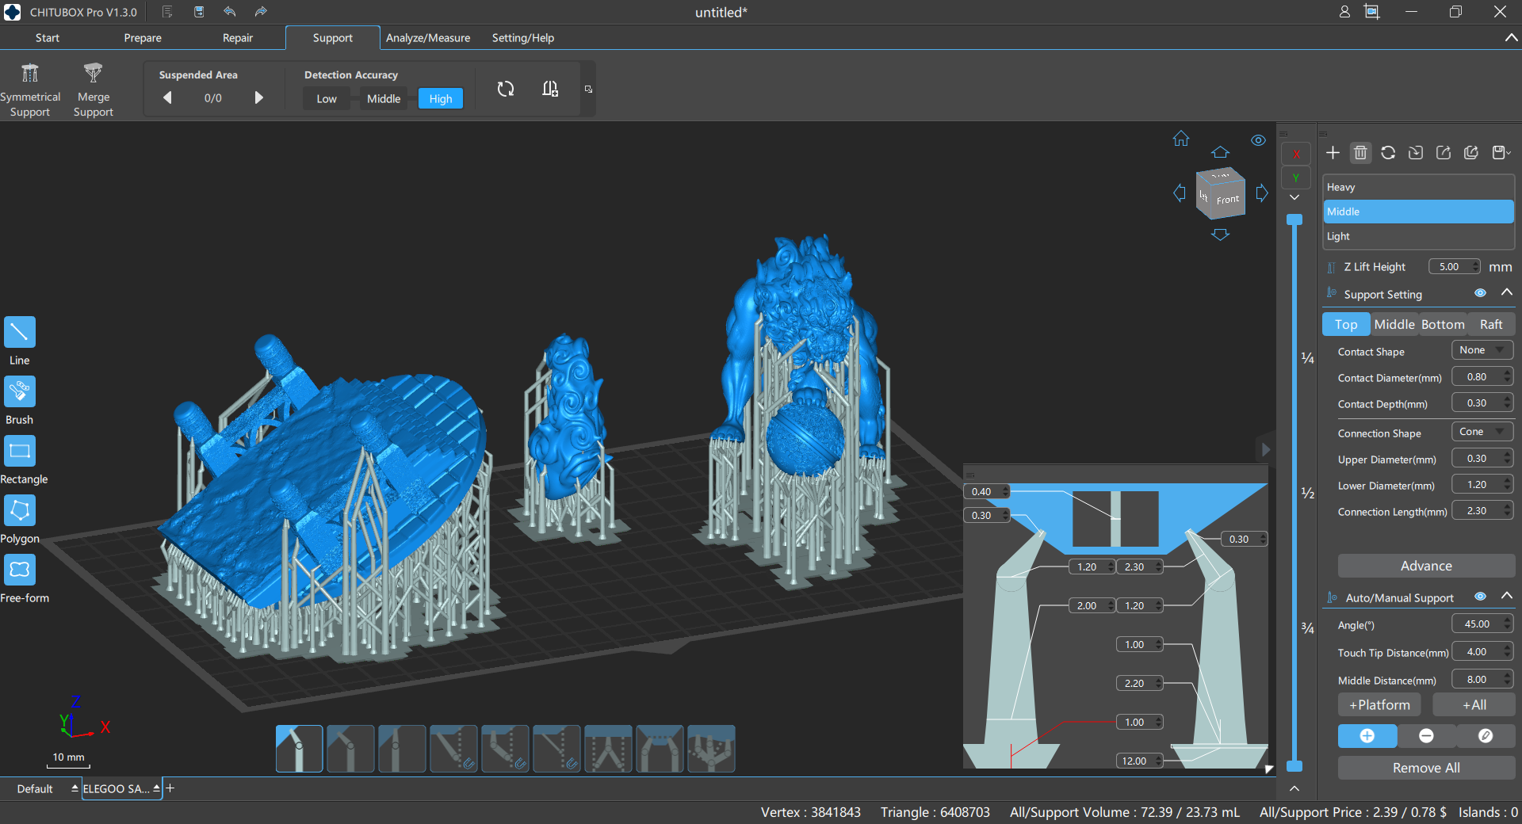Image resolution: width=1522 pixels, height=824 pixels.
Task: Set detection accuracy to Middle
Action: (384, 99)
